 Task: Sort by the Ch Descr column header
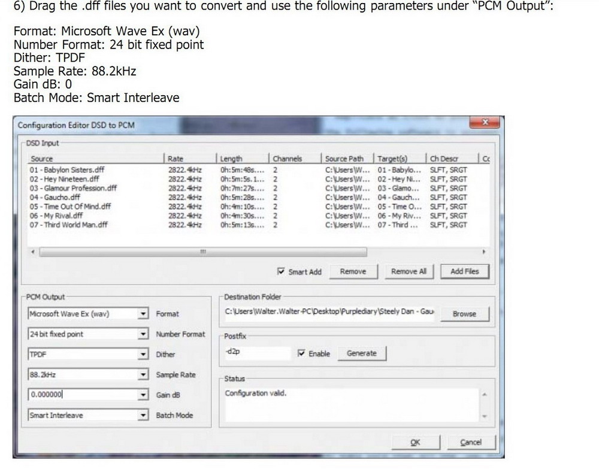pos(452,159)
